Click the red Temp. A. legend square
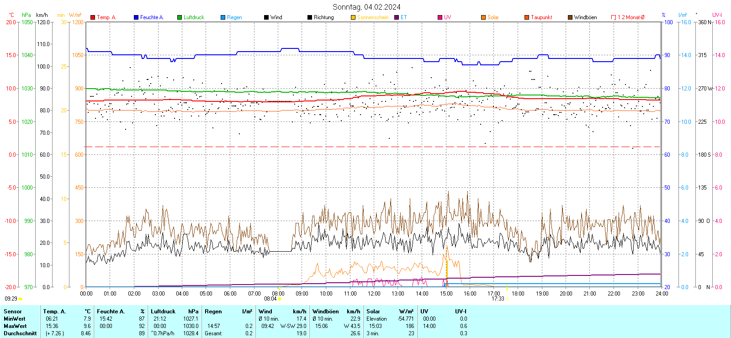This screenshot has width=731, height=338. [93, 17]
